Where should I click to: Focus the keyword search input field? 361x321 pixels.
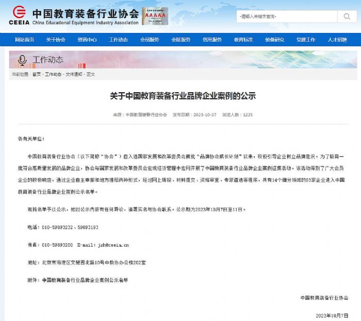point(287,16)
